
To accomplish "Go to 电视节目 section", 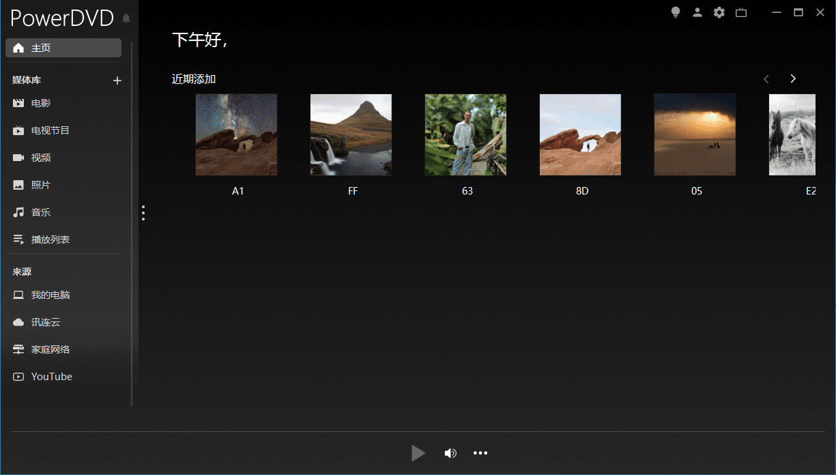I will [50, 130].
